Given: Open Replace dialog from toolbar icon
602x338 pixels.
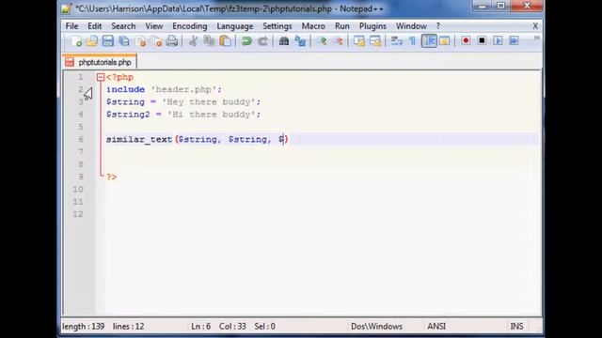Looking at the screenshot, I should coord(300,41).
